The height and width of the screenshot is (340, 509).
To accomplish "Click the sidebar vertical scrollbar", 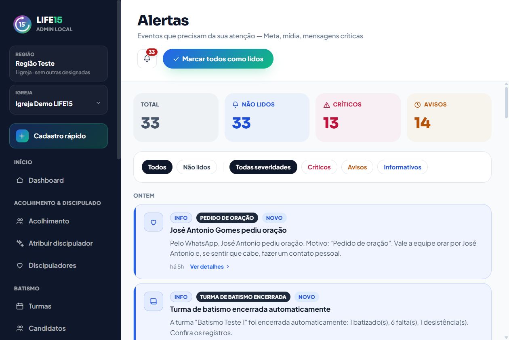I will (x=118, y=79).
